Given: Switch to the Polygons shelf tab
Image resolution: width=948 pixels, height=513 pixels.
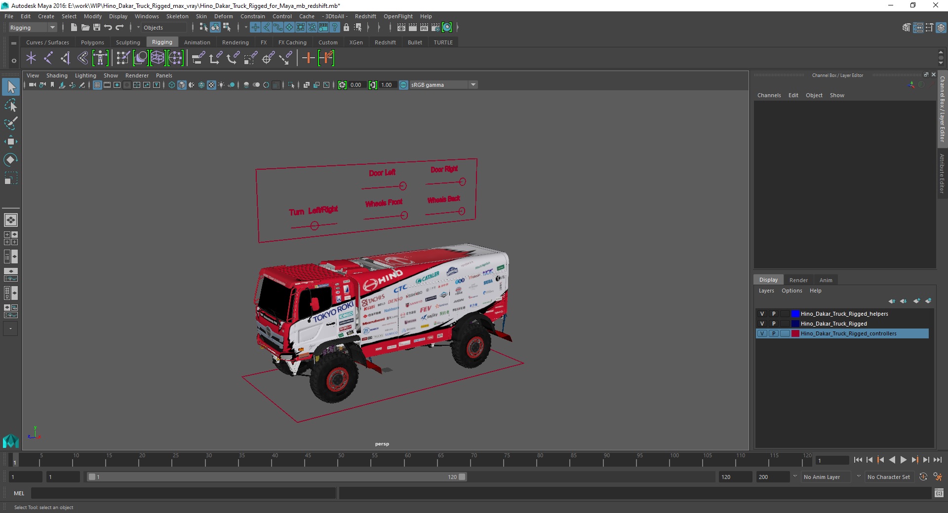Looking at the screenshot, I should click(92, 42).
